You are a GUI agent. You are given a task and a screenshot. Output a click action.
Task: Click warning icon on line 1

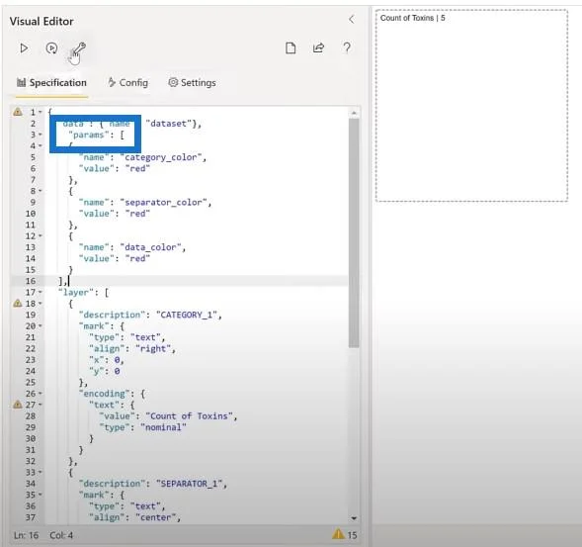click(18, 112)
